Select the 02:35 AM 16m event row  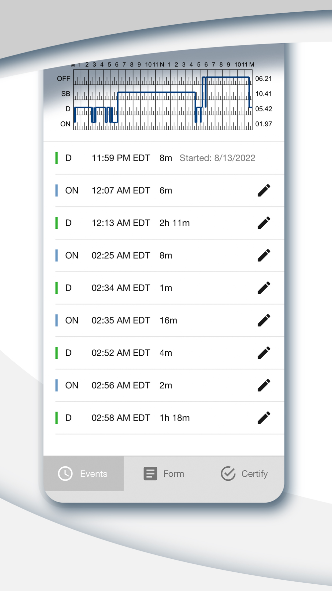(170, 320)
